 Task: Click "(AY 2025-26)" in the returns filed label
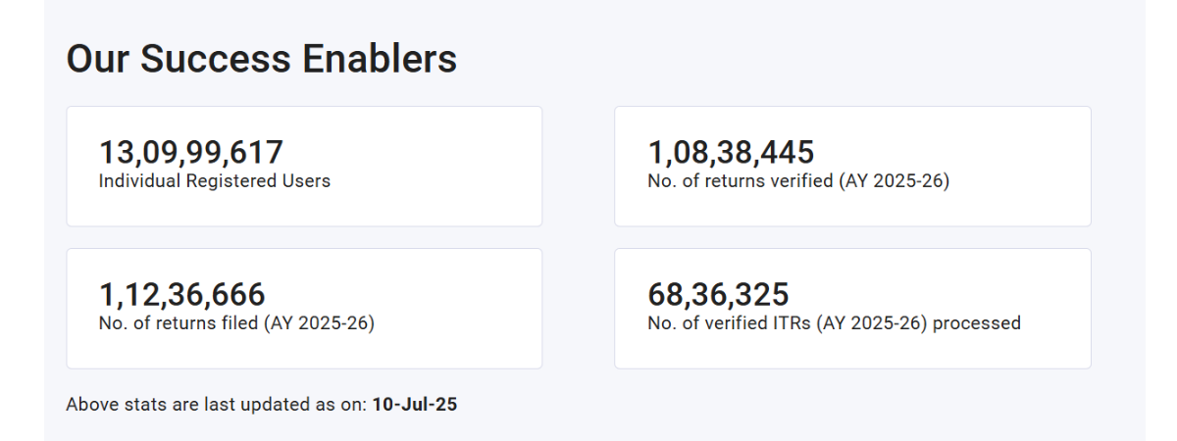tap(326, 323)
